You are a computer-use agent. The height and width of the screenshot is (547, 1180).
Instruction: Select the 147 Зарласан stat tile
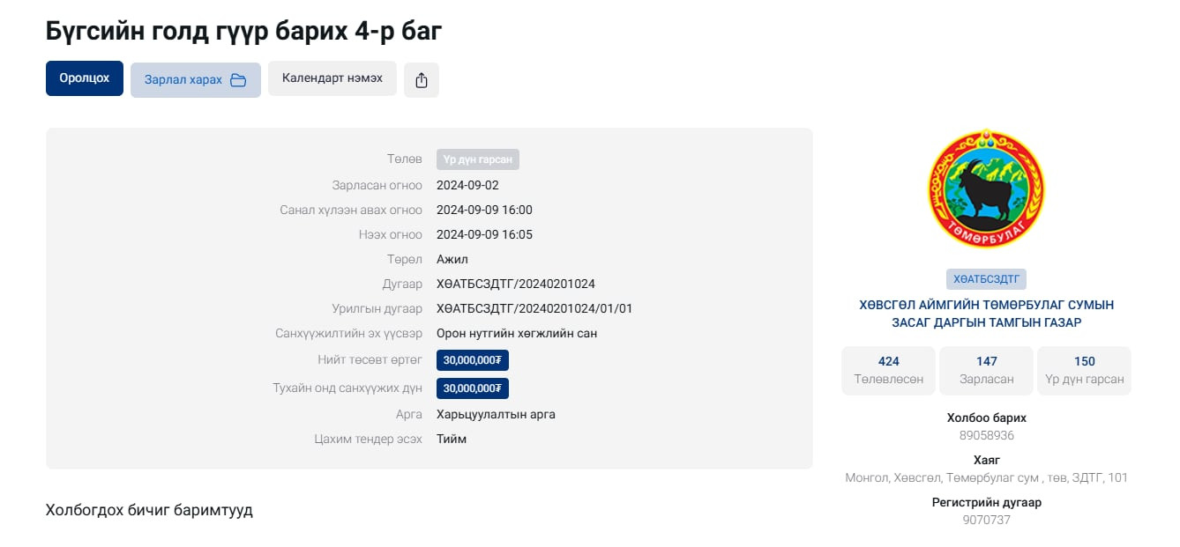(x=986, y=370)
